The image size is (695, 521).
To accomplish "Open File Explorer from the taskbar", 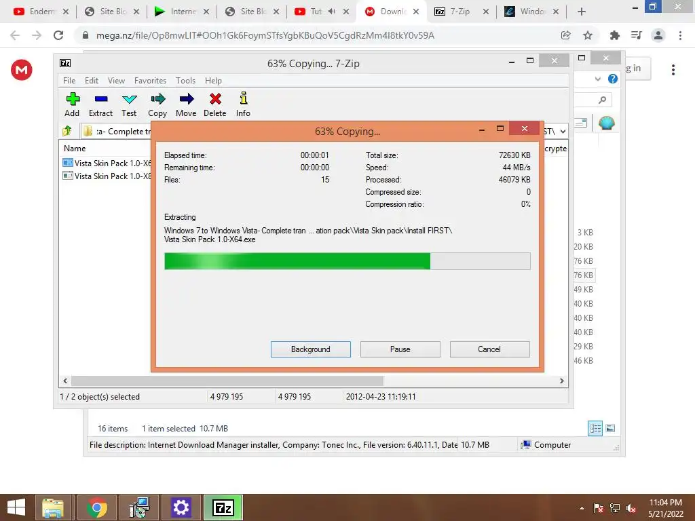I will click(x=53, y=507).
